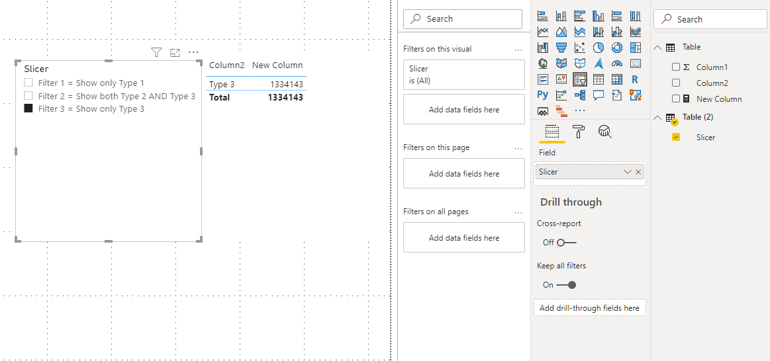Select the Q&A speech bubble visual

tap(598, 95)
